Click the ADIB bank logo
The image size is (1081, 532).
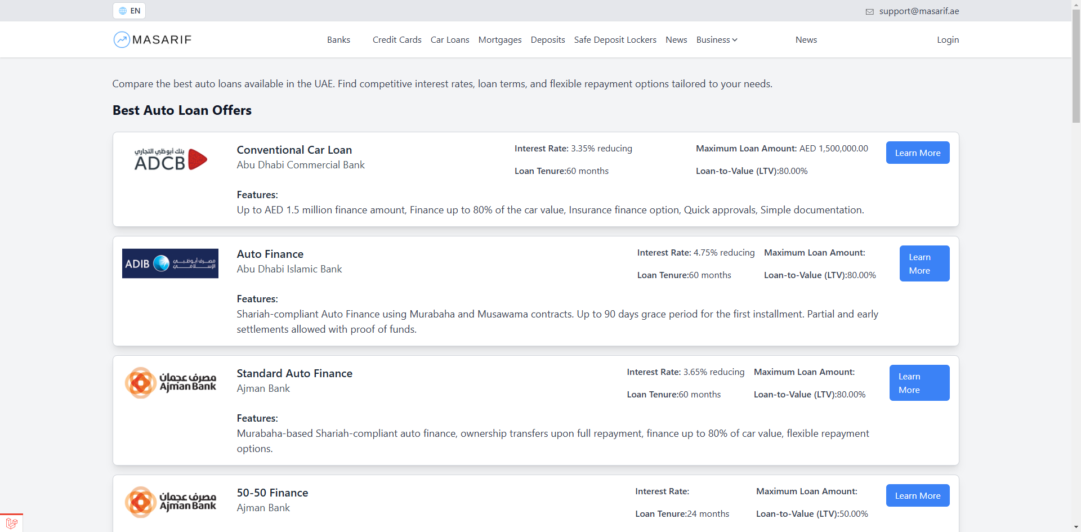click(x=170, y=263)
